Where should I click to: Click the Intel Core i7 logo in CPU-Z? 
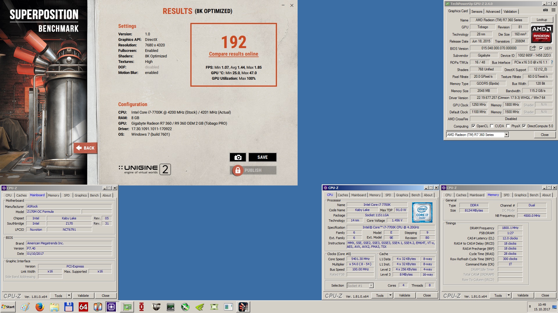coord(422,212)
